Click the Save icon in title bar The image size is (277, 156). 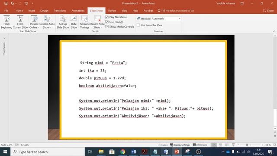click(x=6, y=3)
